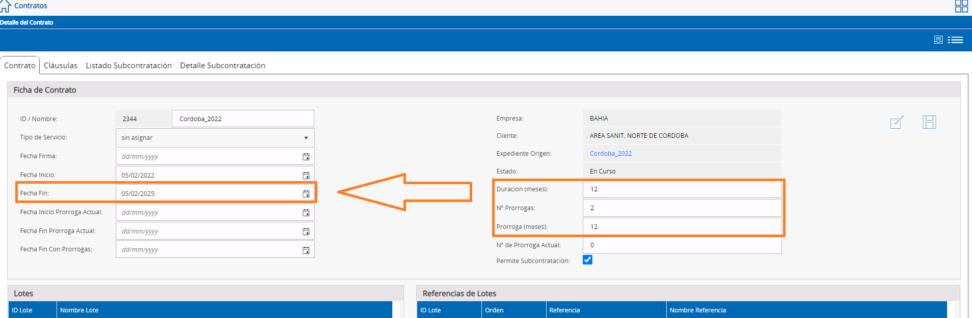Open the grid apps icon at top right
The height and width of the screenshot is (318, 972).
pyautogui.click(x=961, y=6)
